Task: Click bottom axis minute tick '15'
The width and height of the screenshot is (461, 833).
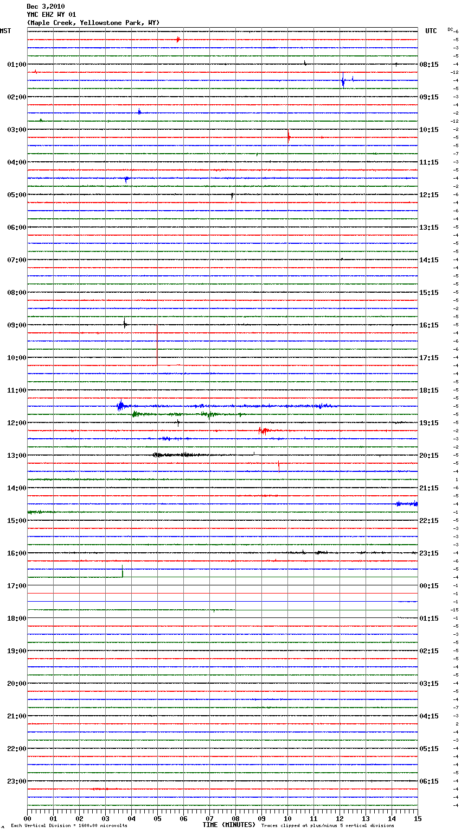Action: [418, 818]
